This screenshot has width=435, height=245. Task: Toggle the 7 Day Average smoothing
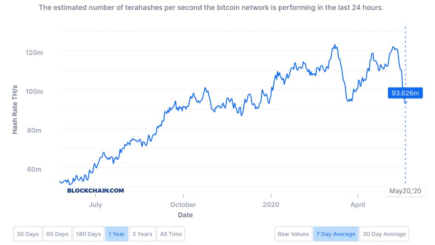[x=336, y=234]
